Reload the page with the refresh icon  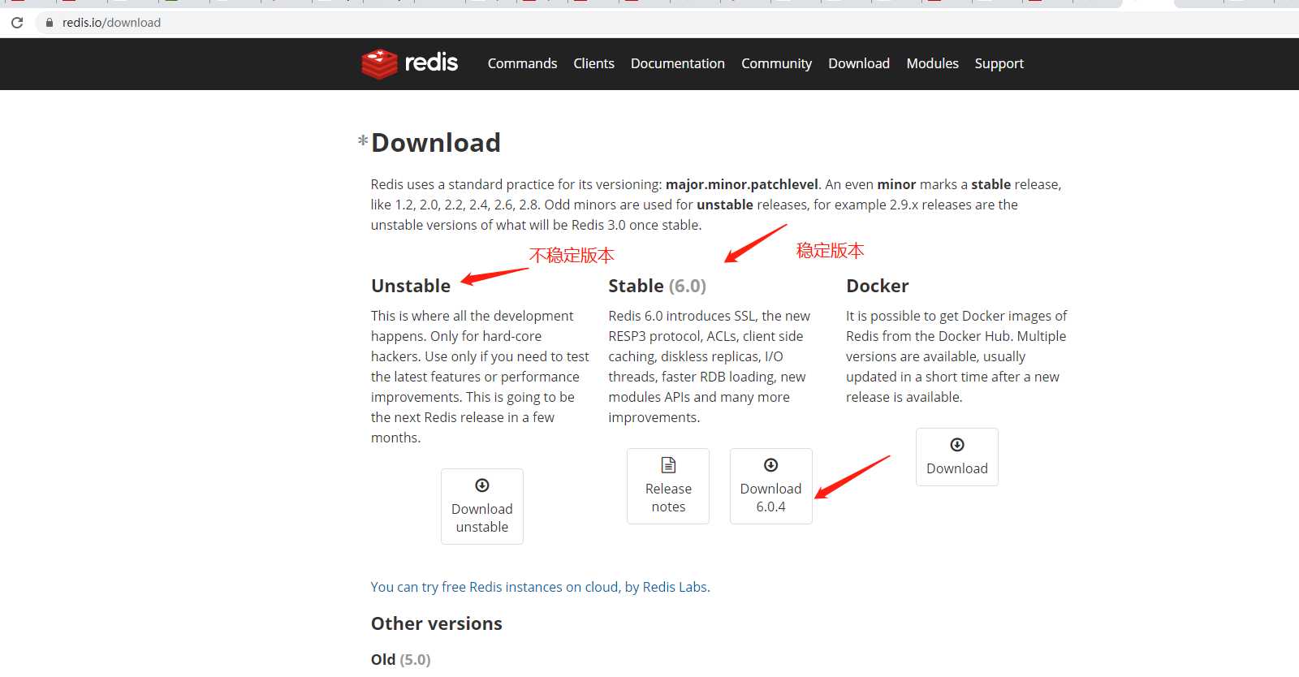tap(17, 23)
